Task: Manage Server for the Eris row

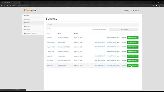Action: (x=133, y=38)
